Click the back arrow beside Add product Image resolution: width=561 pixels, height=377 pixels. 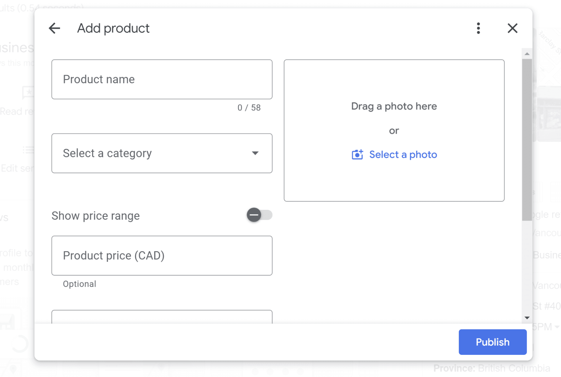pos(54,28)
